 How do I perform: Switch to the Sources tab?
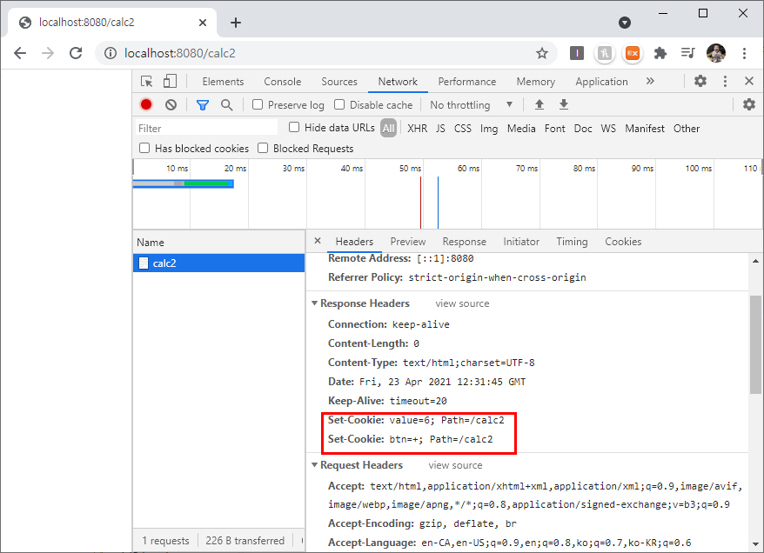tap(339, 81)
